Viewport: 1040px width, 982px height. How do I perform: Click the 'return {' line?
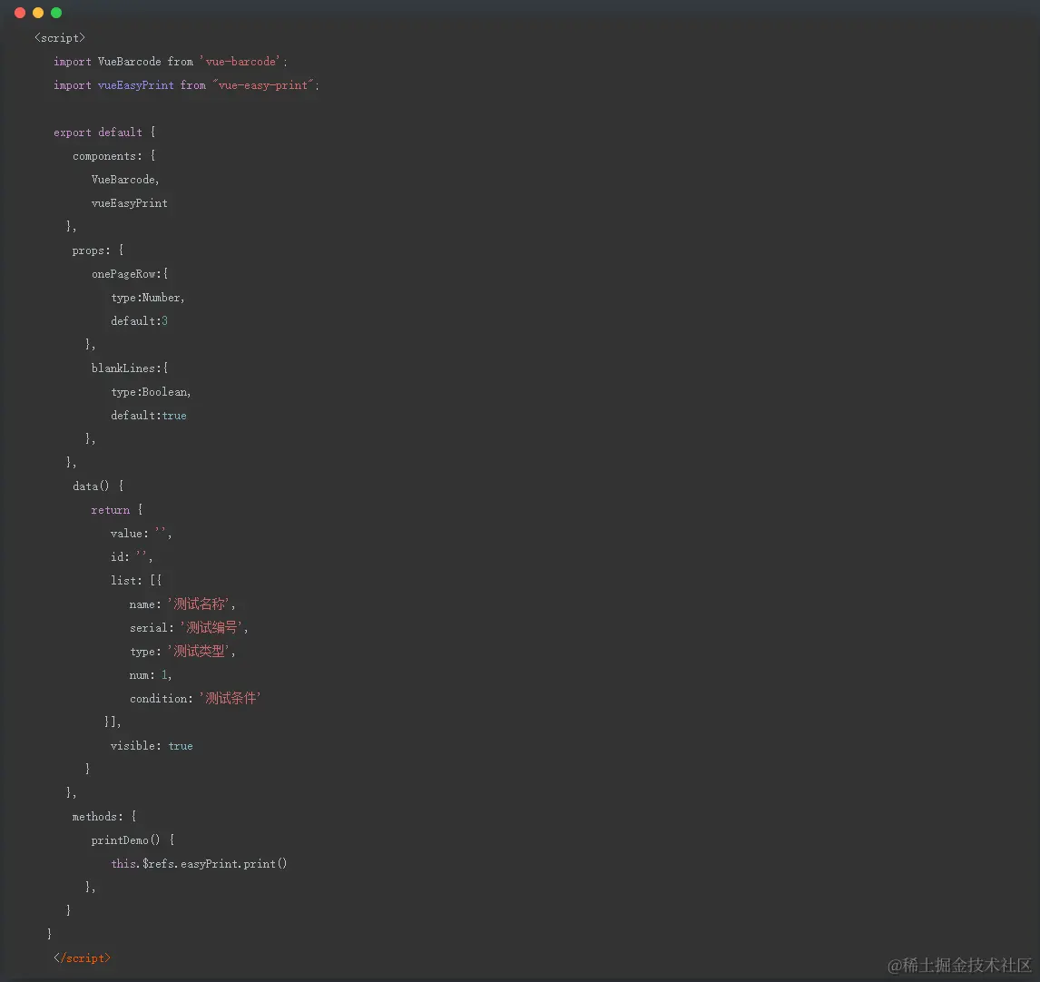(x=117, y=509)
